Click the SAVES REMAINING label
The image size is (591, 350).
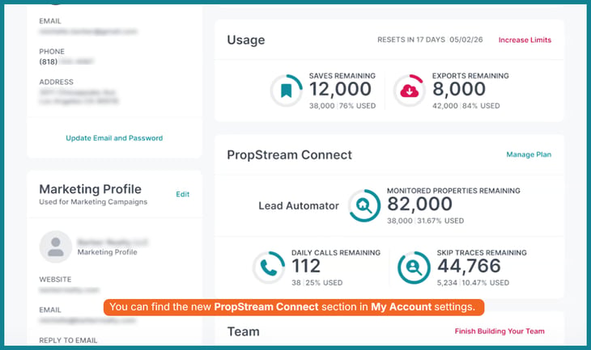(x=342, y=76)
